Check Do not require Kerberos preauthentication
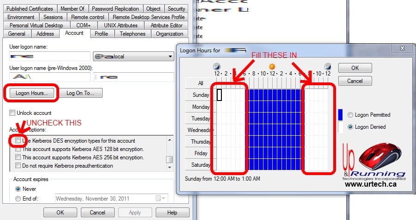The image size is (416, 220). 18,166
